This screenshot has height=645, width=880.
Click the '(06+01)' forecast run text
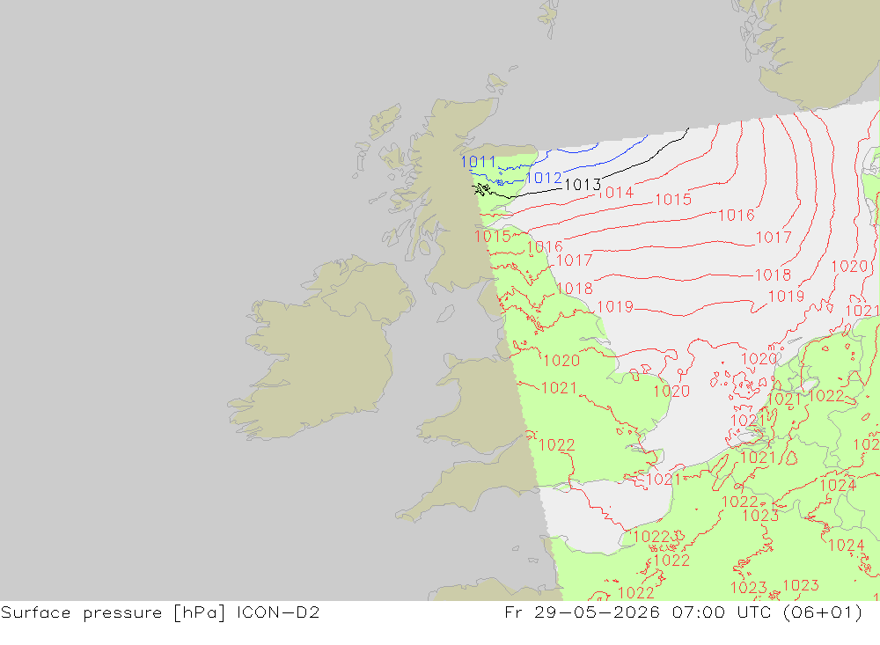823,612
